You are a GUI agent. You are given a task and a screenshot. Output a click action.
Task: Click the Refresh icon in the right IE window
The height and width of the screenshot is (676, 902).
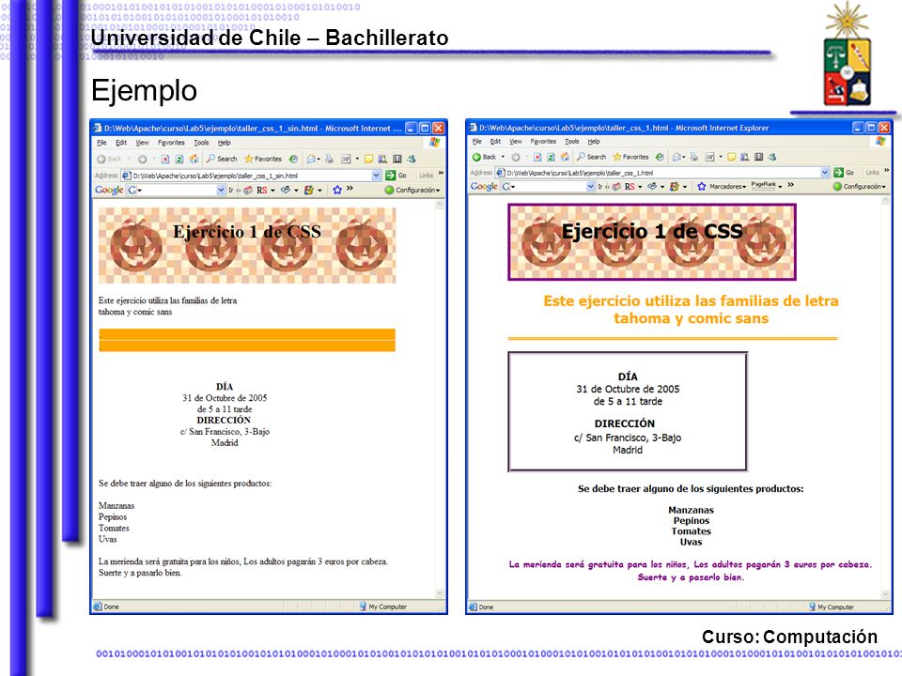pyautogui.click(x=552, y=157)
